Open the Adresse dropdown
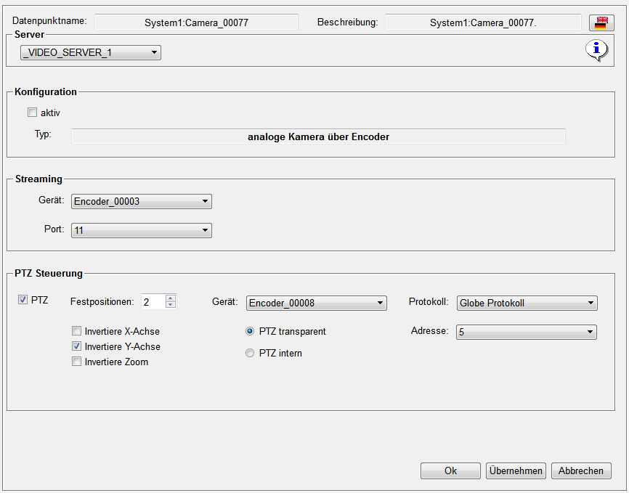Image resolution: width=629 pixels, height=493 pixels. (526, 332)
